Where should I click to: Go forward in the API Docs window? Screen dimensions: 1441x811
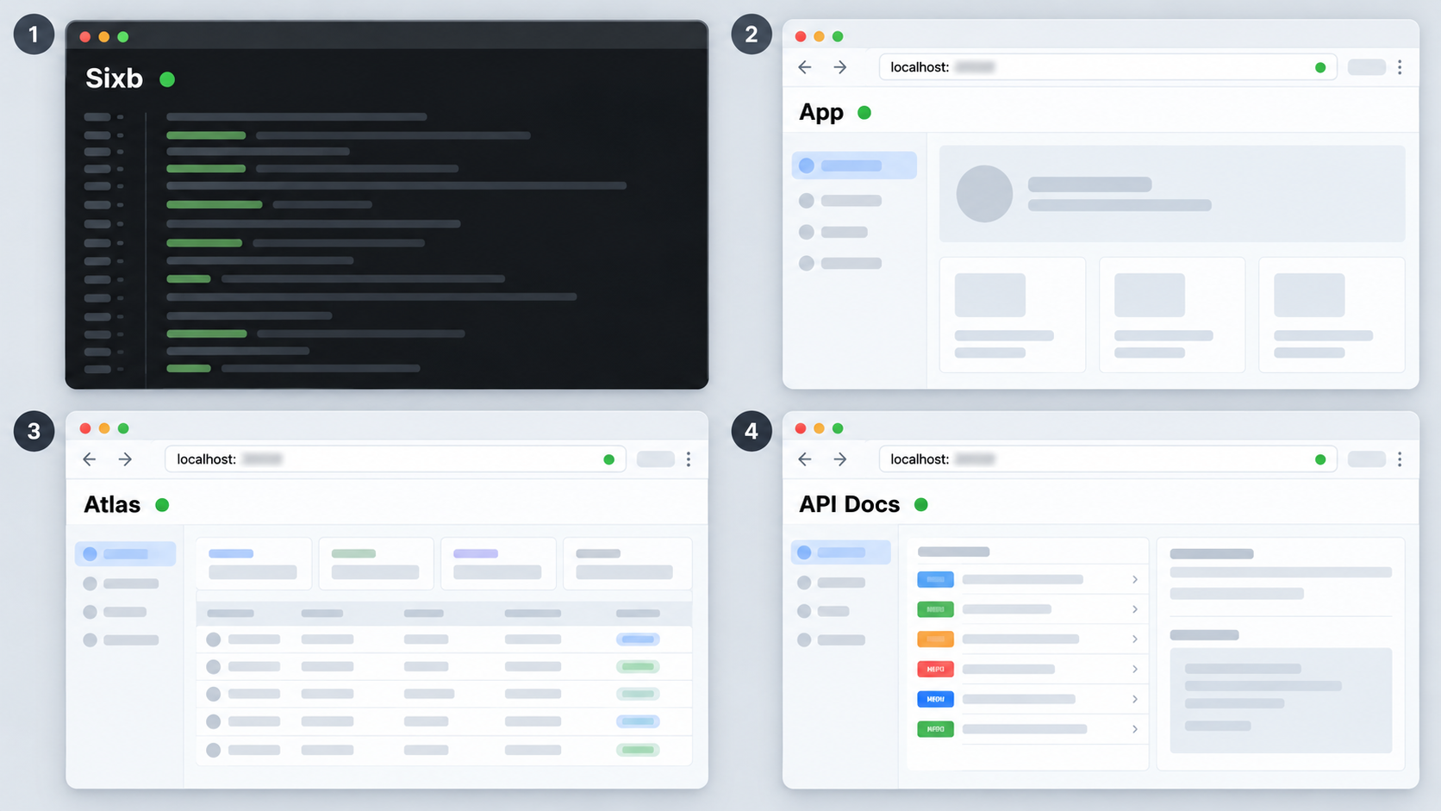(840, 459)
